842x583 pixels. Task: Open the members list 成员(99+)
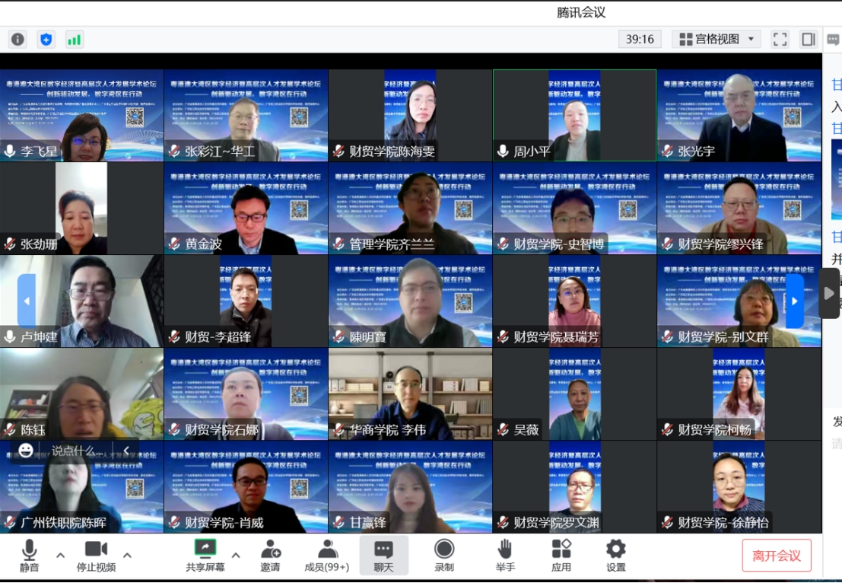pos(327,556)
